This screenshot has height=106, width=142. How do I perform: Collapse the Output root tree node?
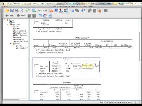tap(4, 20)
